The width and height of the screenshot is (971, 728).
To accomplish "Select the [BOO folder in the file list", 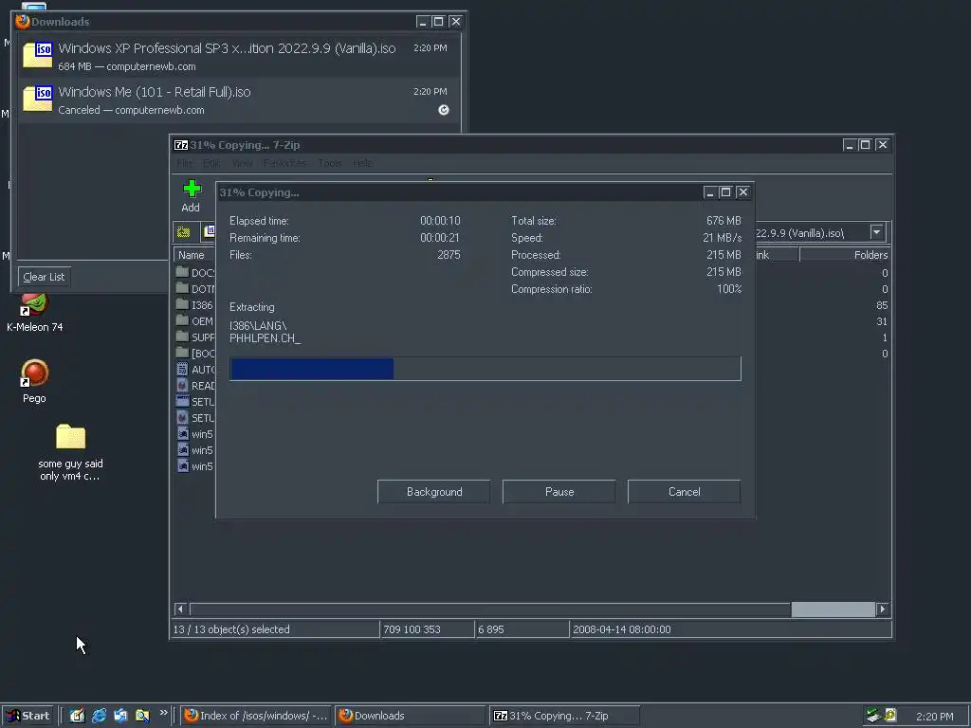I will point(195,353).
